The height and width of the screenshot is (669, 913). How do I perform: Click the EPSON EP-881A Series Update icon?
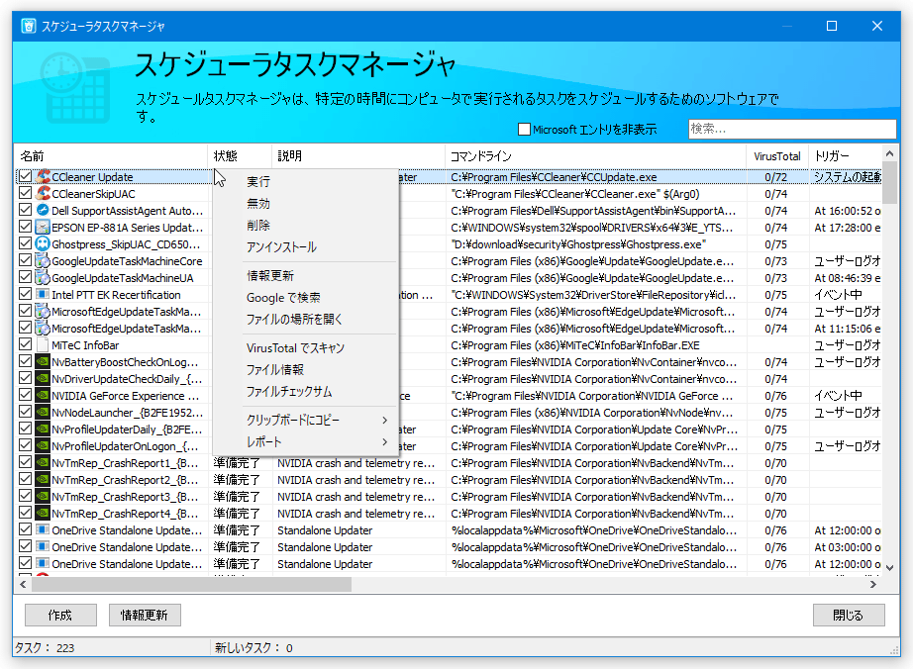(43, 227)
